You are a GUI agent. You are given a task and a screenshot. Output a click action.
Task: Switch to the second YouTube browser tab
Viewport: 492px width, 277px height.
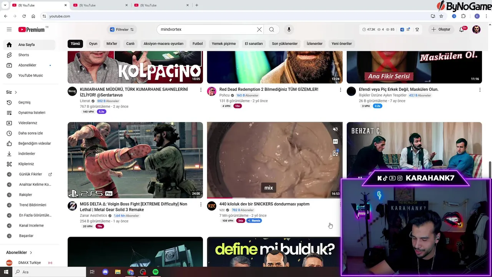pos(100,5)
